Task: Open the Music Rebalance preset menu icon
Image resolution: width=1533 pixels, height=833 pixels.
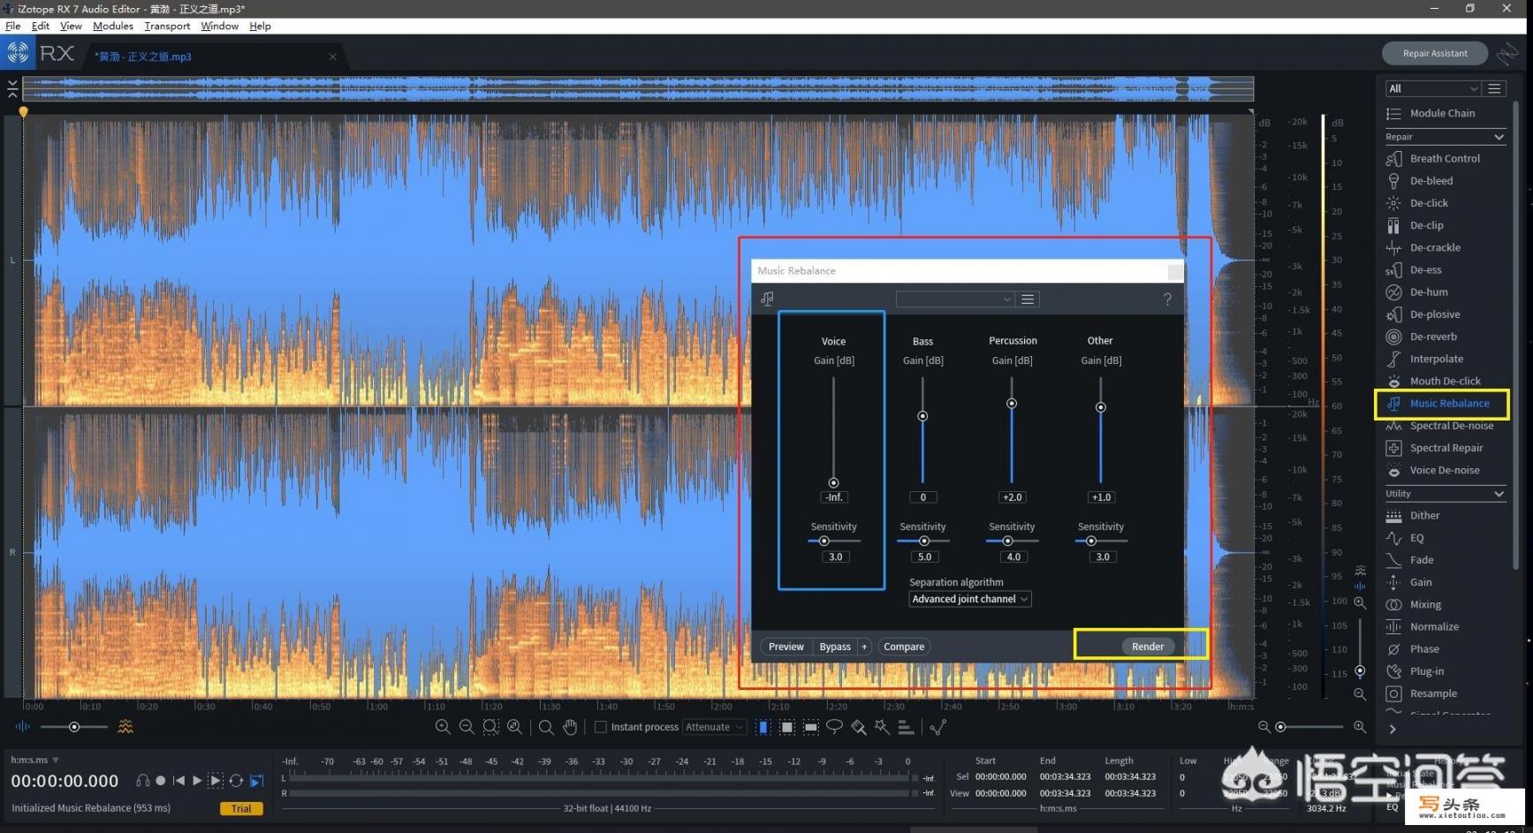Action: [1028, 299]
